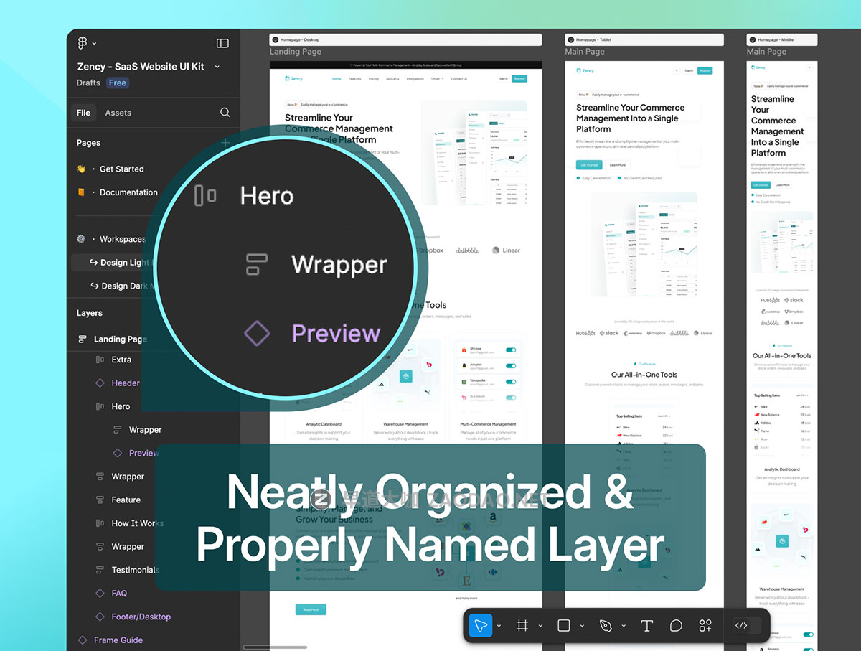Open the header dropdown in mobile frame
Screen dimensions: 861x651
point(810,67)
